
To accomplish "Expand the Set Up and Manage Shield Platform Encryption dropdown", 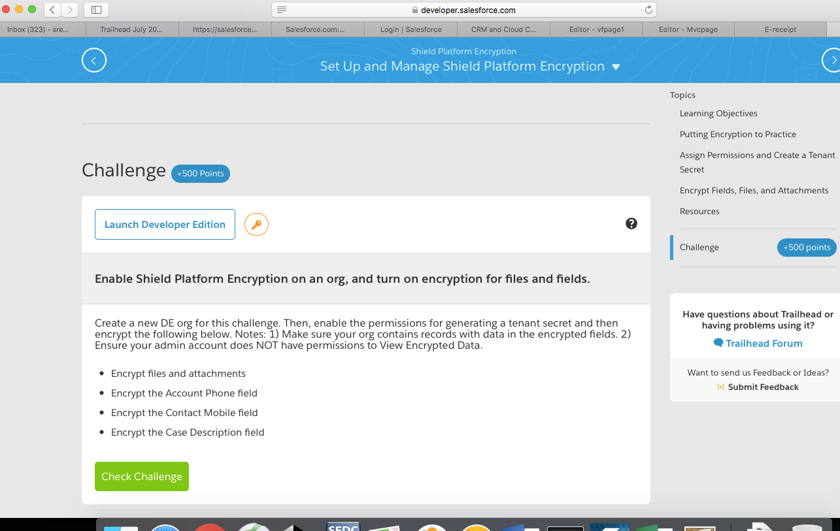I will (x=615, y=67).
